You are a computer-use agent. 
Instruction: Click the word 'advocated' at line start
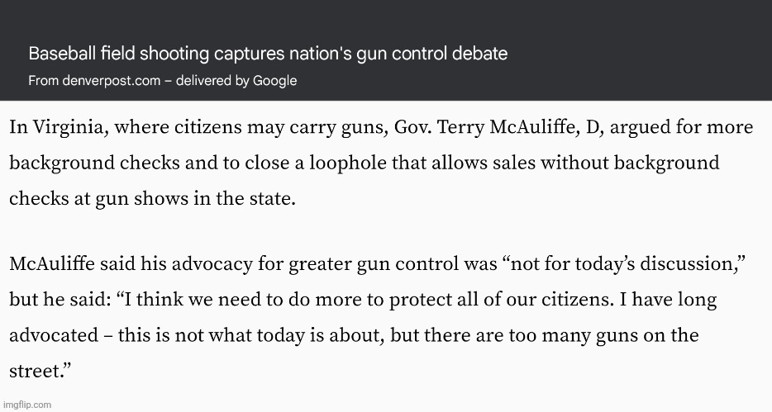pos(55,335)
